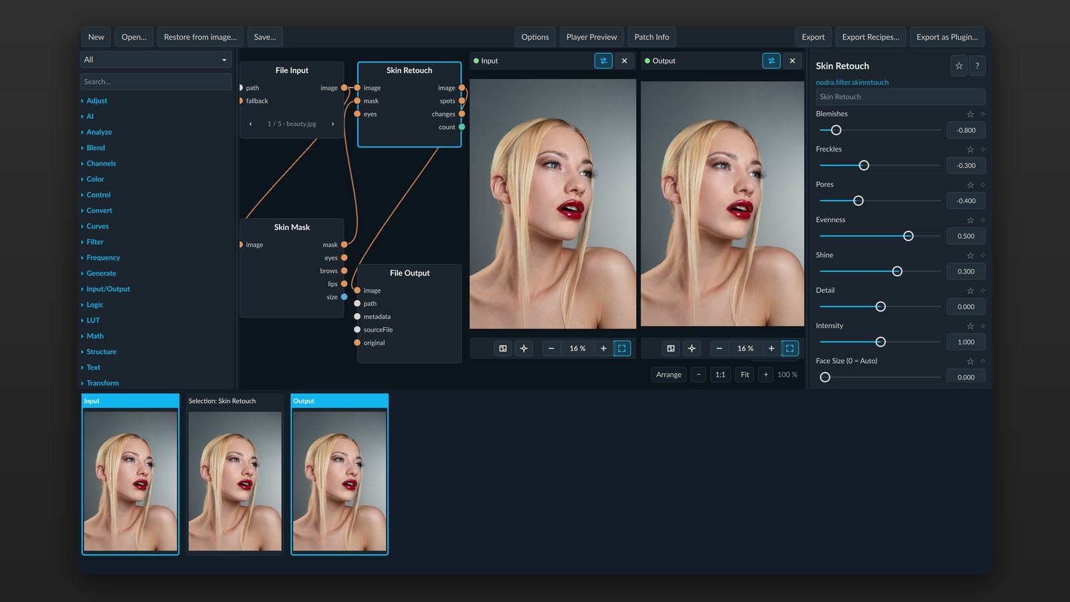Go to previous file in File Input node
1070x602 pixels.
(251, 124)
